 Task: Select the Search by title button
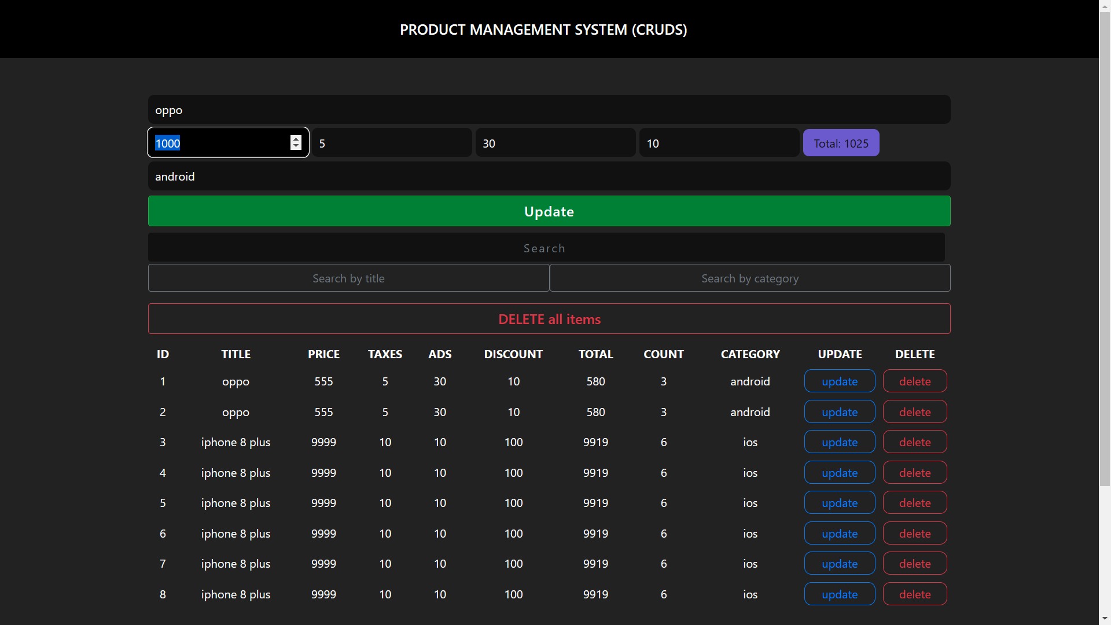pyautogui.click(x=348, y=278)
